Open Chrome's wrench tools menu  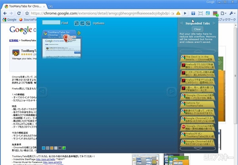[232, 13]
